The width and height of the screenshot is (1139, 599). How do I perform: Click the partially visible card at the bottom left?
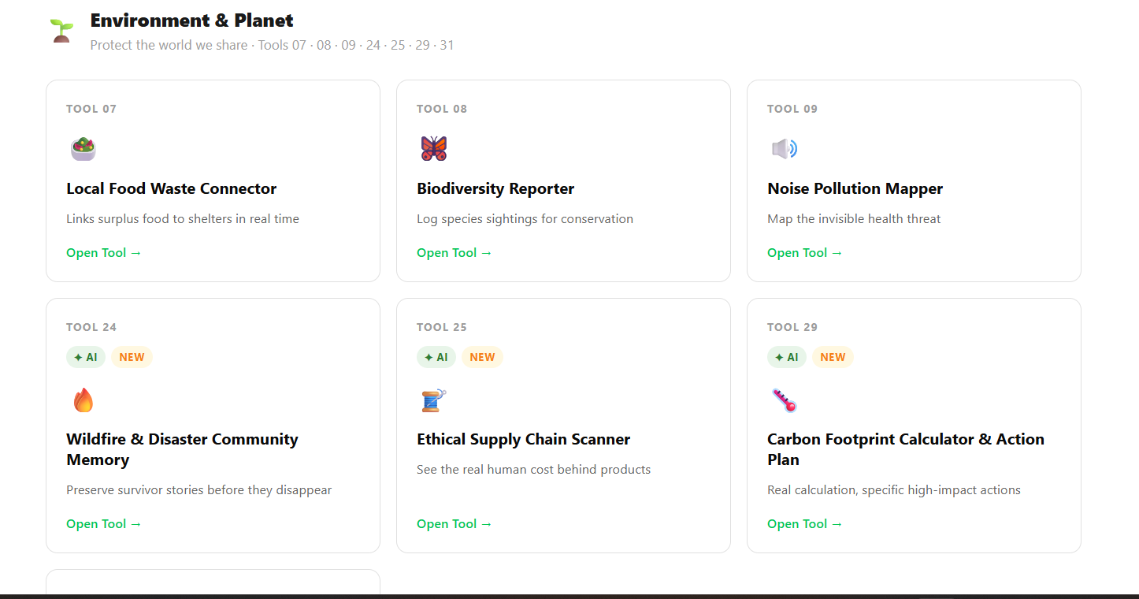(213, 583)
